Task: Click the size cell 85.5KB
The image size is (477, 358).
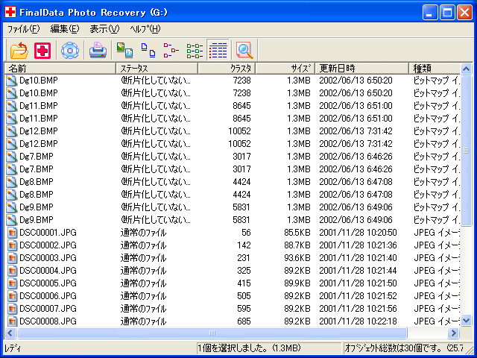Action: [x=297, y=233]
